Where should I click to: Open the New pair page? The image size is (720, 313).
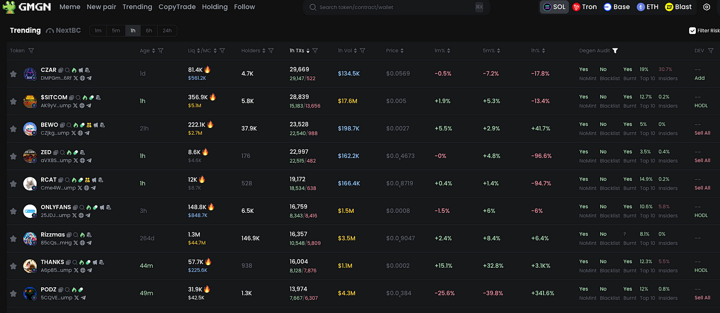[101, 7]
